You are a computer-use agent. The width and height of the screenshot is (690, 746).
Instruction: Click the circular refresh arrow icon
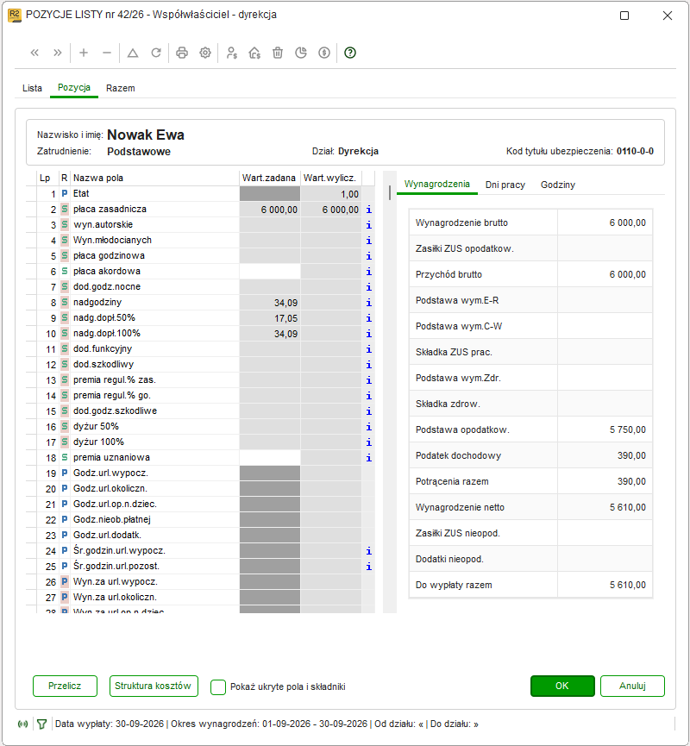(x=156, y=53)
